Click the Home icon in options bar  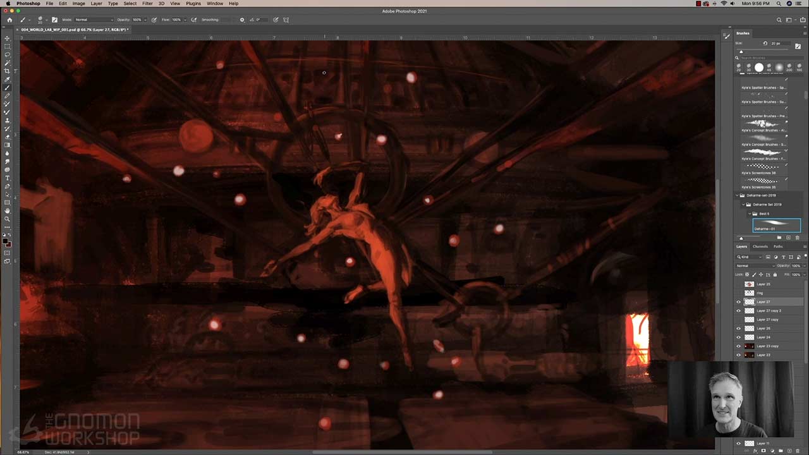9,20
